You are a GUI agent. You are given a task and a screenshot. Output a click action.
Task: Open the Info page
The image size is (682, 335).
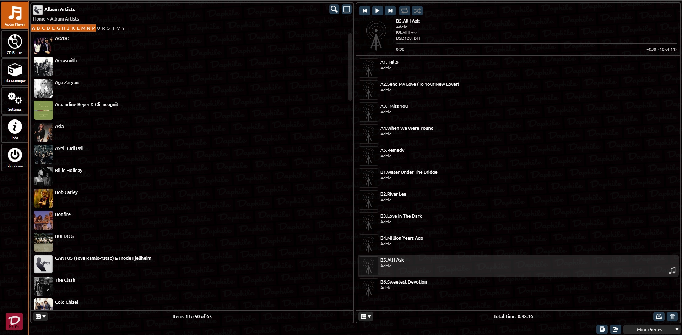coord(15,129)
